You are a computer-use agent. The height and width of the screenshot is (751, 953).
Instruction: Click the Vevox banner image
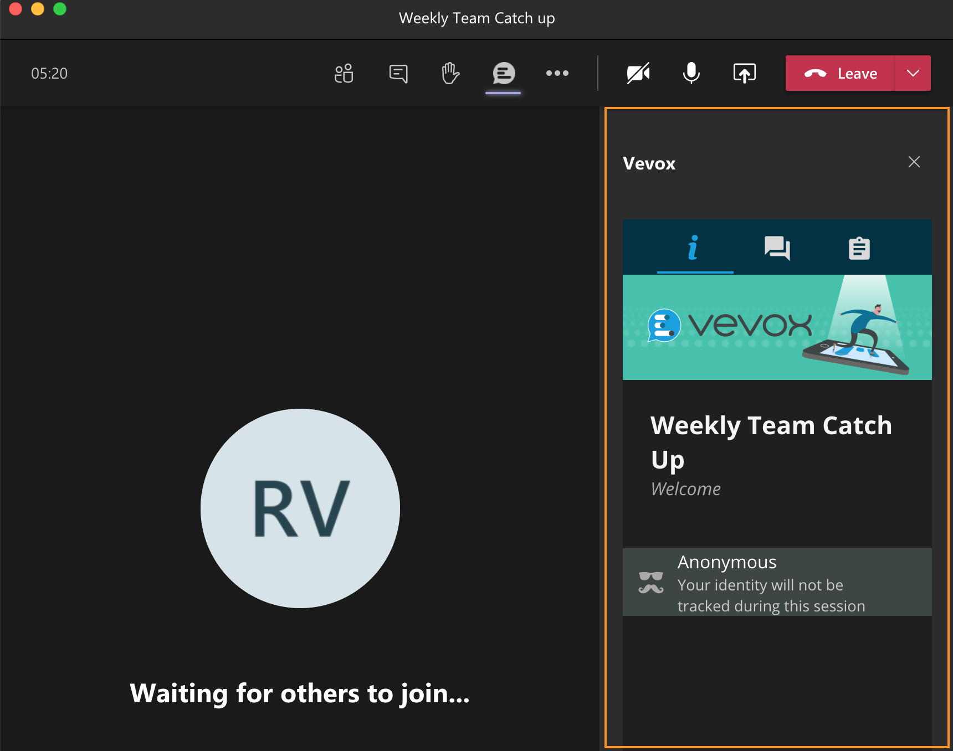click(777, 326)
